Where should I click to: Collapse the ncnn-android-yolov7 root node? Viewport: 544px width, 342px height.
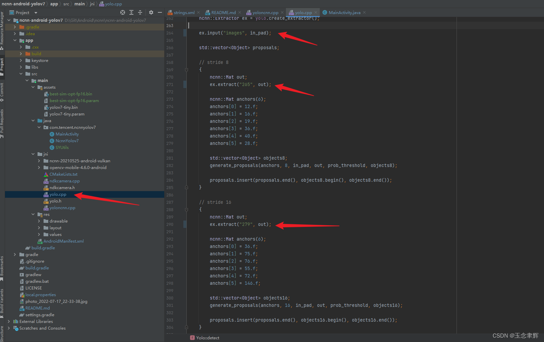click(x=9, y=20)
